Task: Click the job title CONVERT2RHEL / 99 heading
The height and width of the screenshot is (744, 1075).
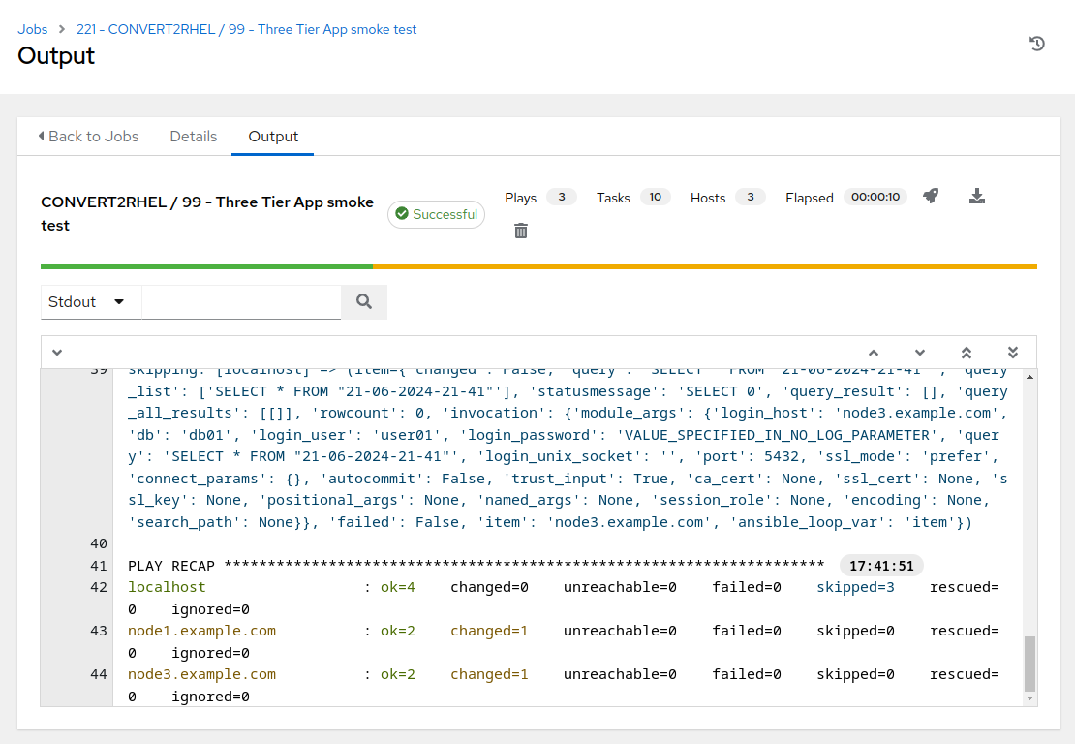Action: [207, 214]
